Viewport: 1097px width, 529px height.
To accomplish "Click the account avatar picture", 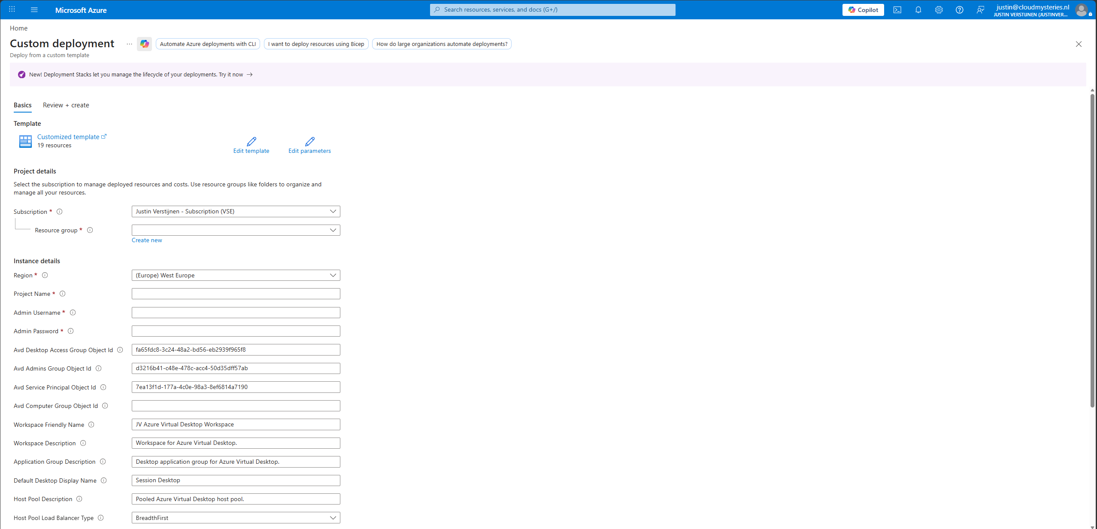I will pyautogui.click(x=1082, y=10).
